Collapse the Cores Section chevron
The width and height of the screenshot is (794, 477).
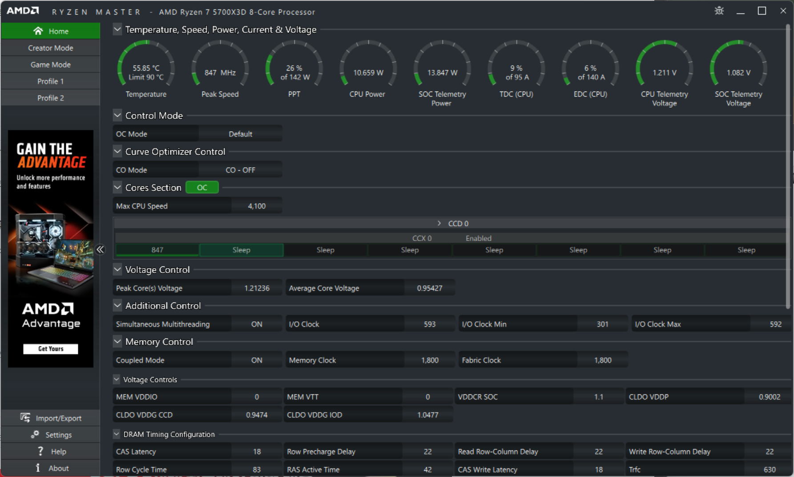click(117, 188)
